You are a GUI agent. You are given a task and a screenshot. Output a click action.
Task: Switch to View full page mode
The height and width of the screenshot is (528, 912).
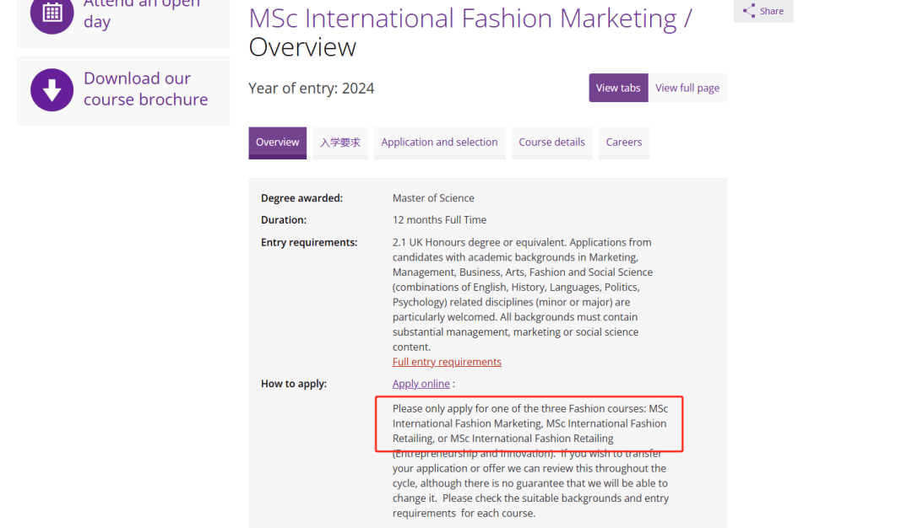click(x=687, y=88)
